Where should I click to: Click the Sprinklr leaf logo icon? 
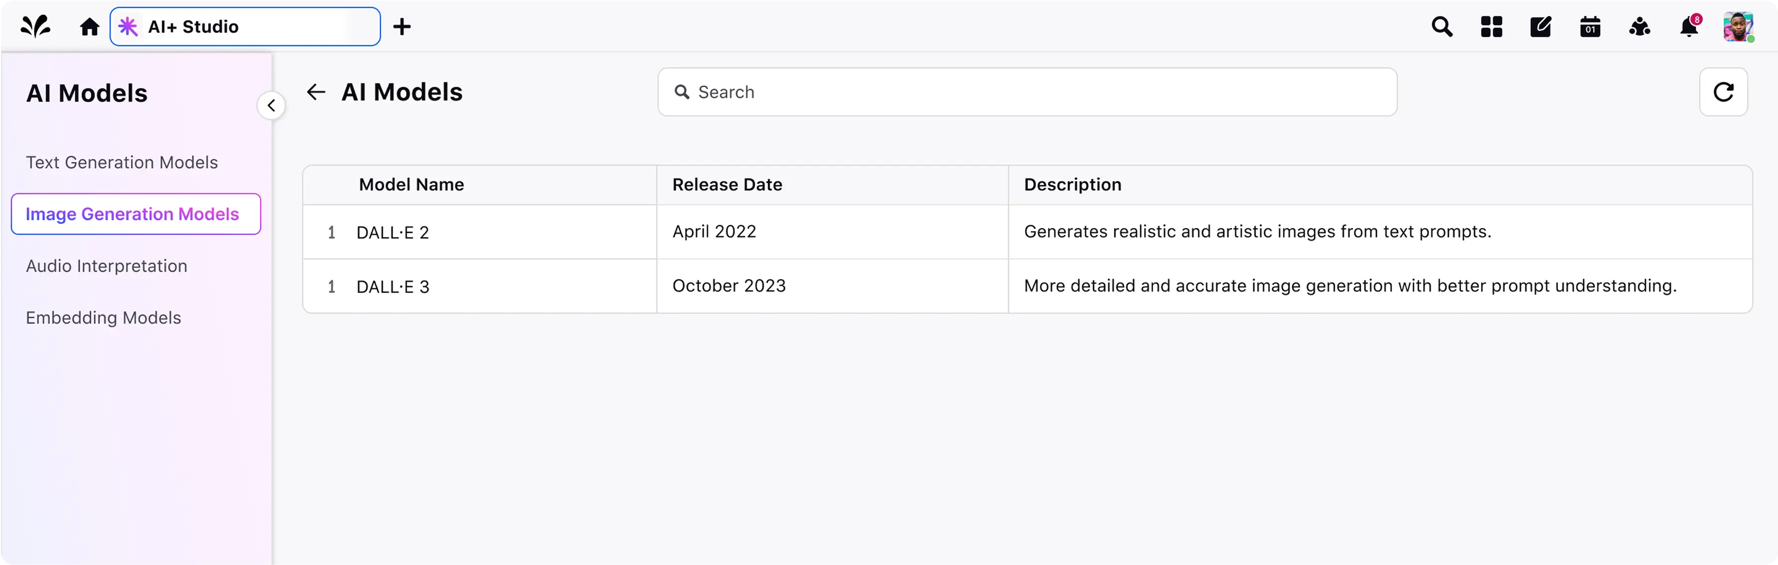point(35,26)
